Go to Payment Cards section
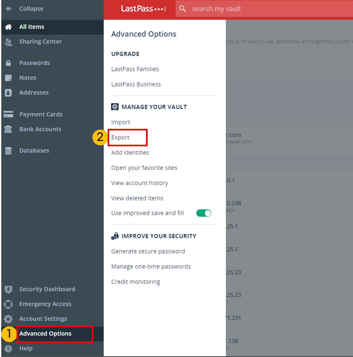The width and height of the screenshot is (353, 357). [41, 114]
